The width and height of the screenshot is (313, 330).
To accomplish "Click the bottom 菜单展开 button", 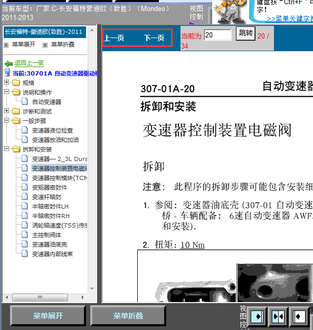I will [x=48, y=315].
